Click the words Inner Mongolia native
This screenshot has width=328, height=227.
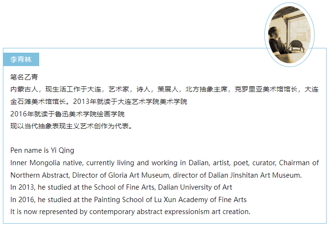47,163
